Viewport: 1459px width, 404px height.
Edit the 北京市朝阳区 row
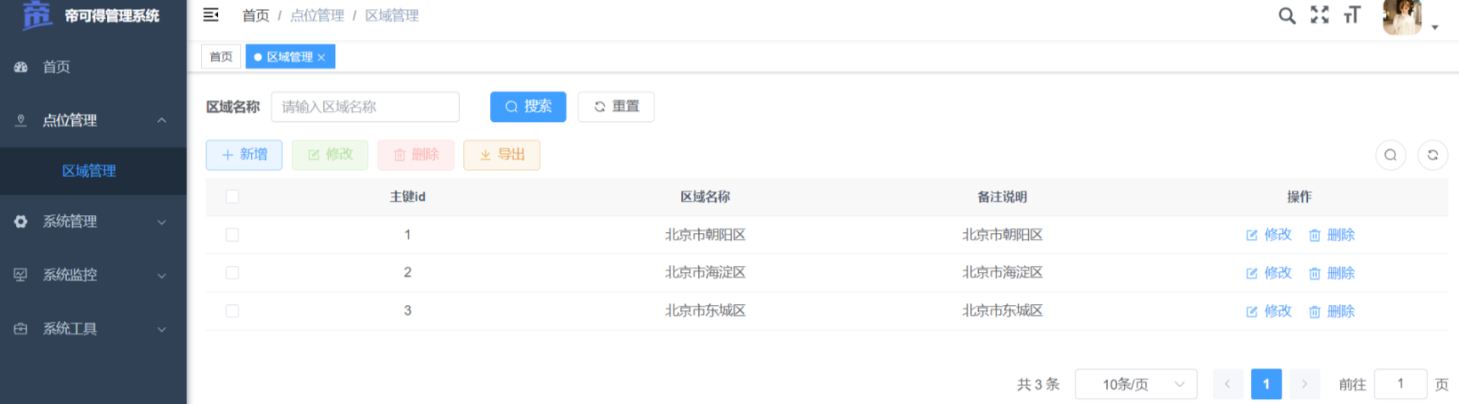[1269, 235]
